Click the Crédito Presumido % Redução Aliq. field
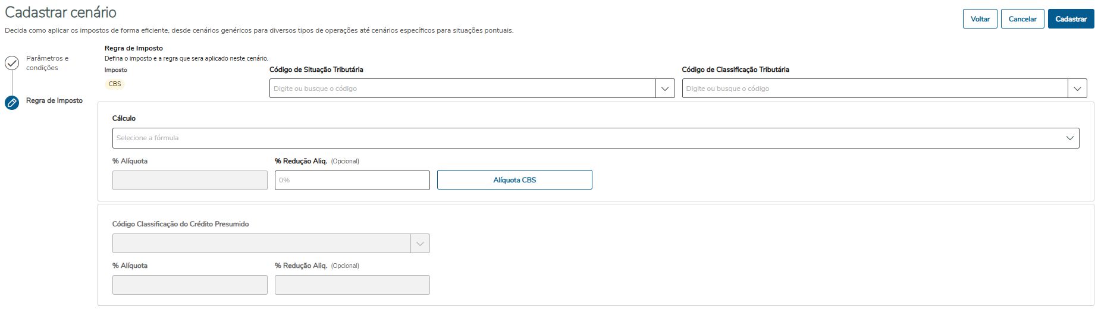The height and width of the screenshot is (322, 1098). pyautogui.click(x=352, y=285)
